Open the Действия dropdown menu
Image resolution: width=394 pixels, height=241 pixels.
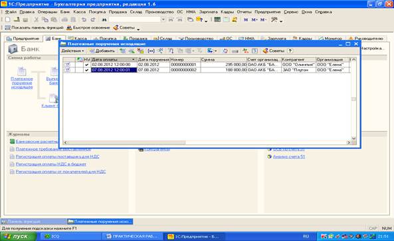72,51
